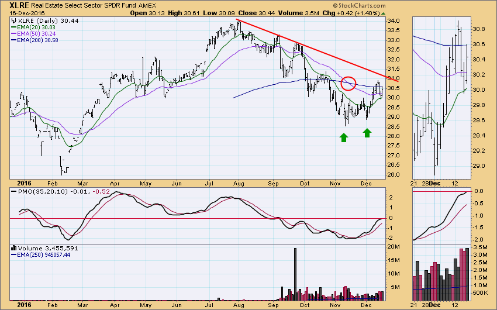Click the 'EMA(20) 30.03' legend entry

click(x=36, y=27)
